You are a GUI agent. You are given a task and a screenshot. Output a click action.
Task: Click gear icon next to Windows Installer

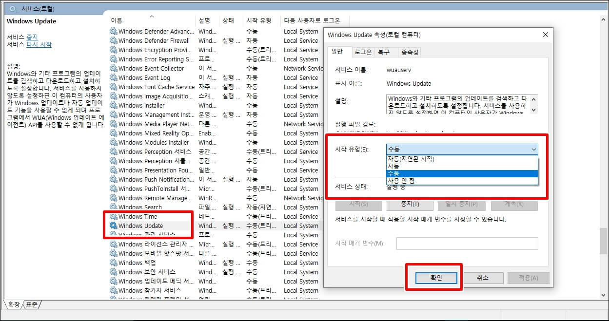click(114, 106)
